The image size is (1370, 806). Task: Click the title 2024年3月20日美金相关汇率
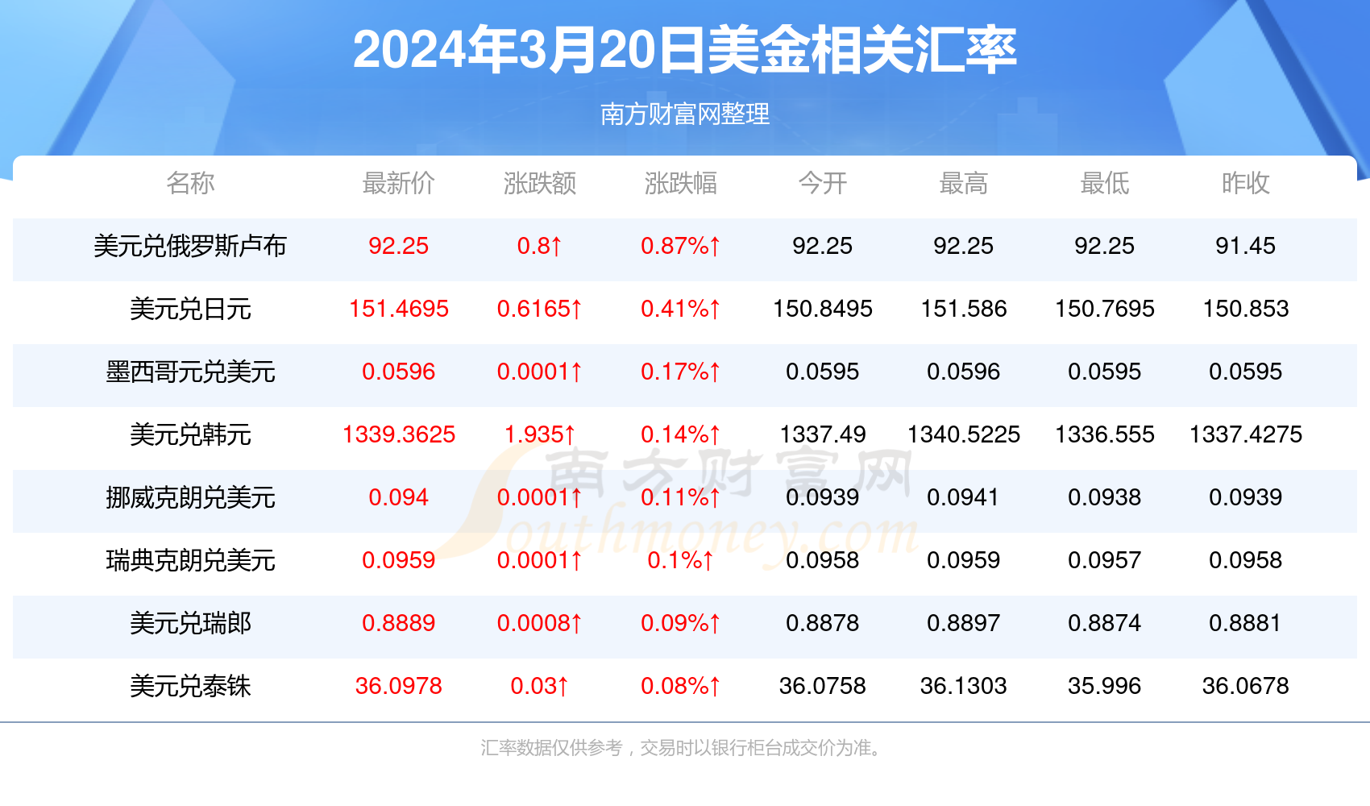(x=684, y=50)
